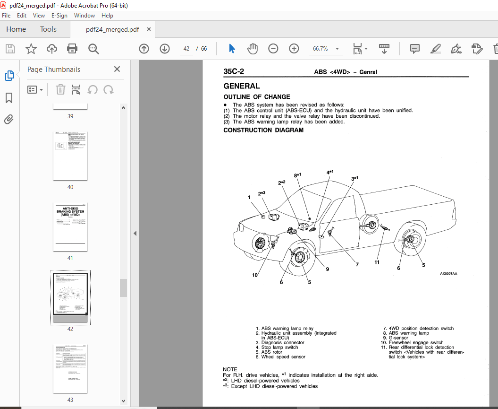Image resolution: width=498 pixels, height=409 pixels.
Task: Open the Attachments sidebar panel
Action: (8, 120)
